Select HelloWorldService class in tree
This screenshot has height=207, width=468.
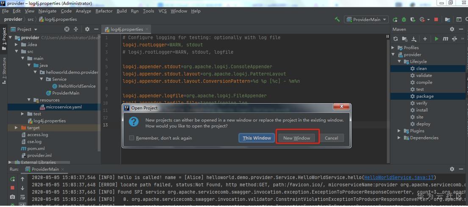tap(74, 86)
